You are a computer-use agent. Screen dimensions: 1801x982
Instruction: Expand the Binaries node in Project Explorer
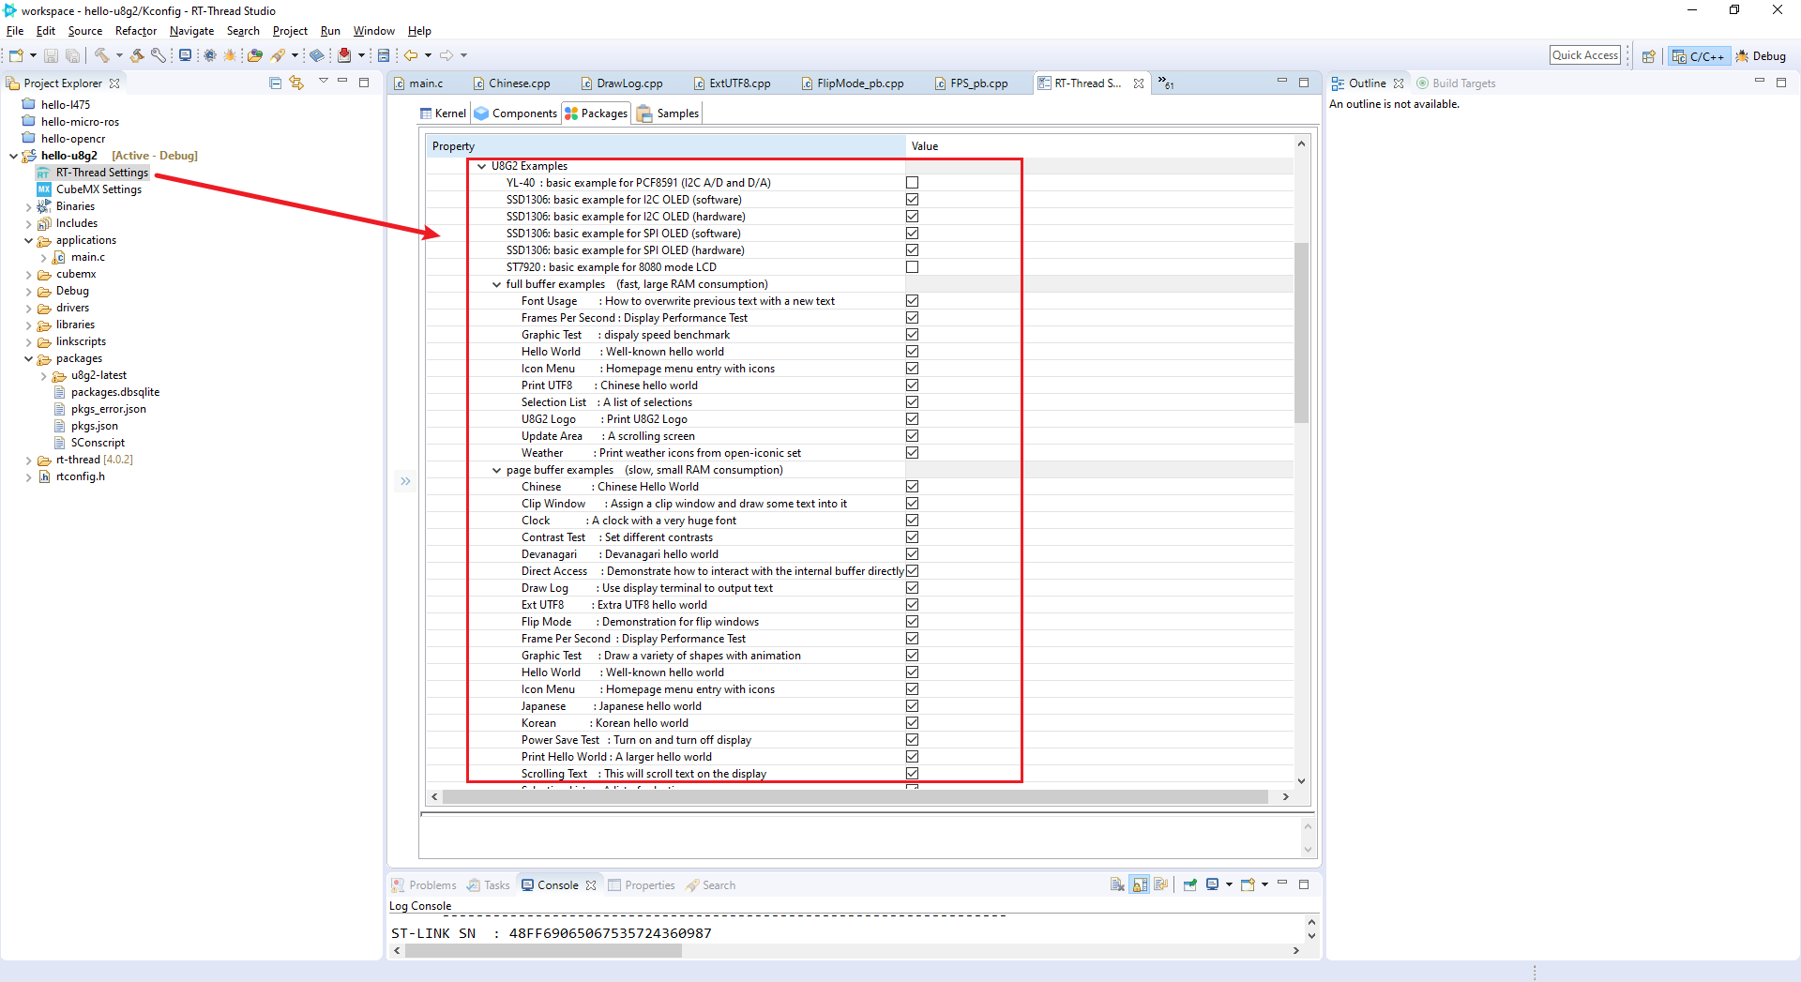click(29, 206)
